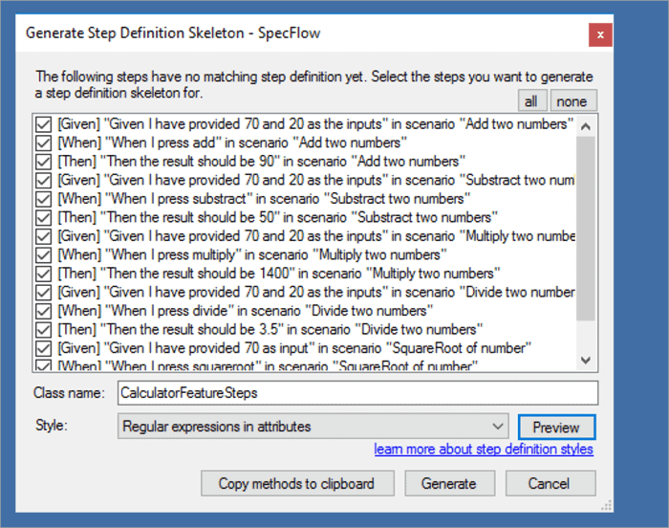Image resolution: width=669 pixels, height=528 pixels.
Task: Uncheck 'When I press add' step checkbox
Action: [x=44, y=143]
